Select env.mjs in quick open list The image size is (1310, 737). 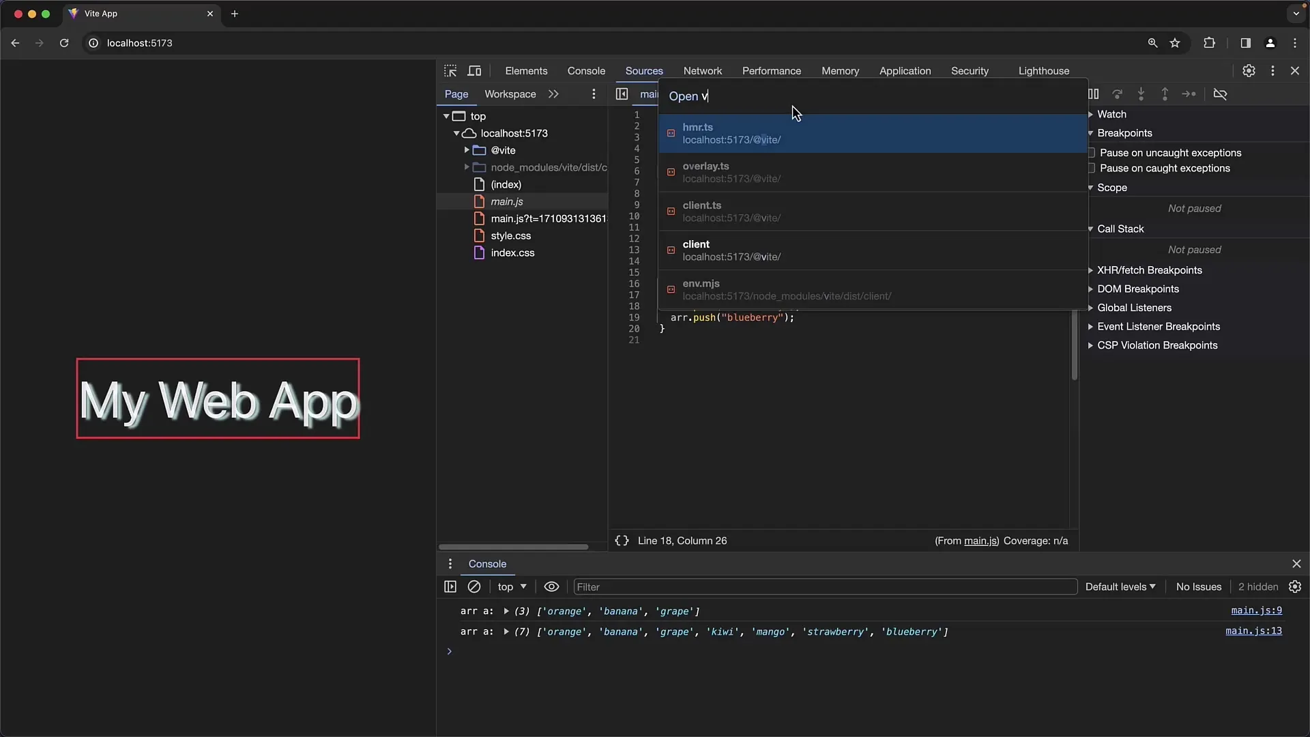pyautogui.click(x=872, y=289)
